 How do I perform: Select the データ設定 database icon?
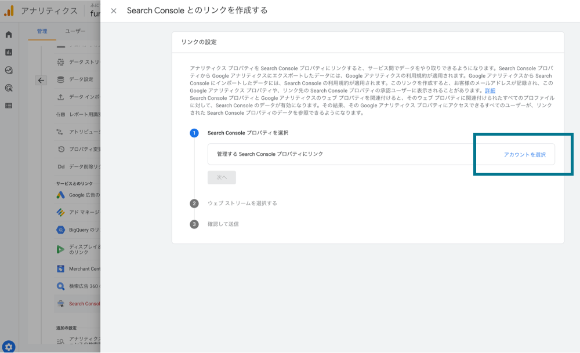[x=61, y=79]
